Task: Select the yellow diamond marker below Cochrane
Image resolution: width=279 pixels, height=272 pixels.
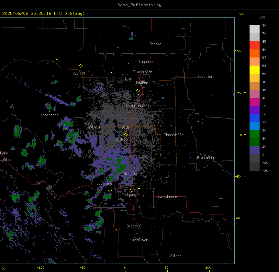Action: pyautogui.click(x=110, y=191)
